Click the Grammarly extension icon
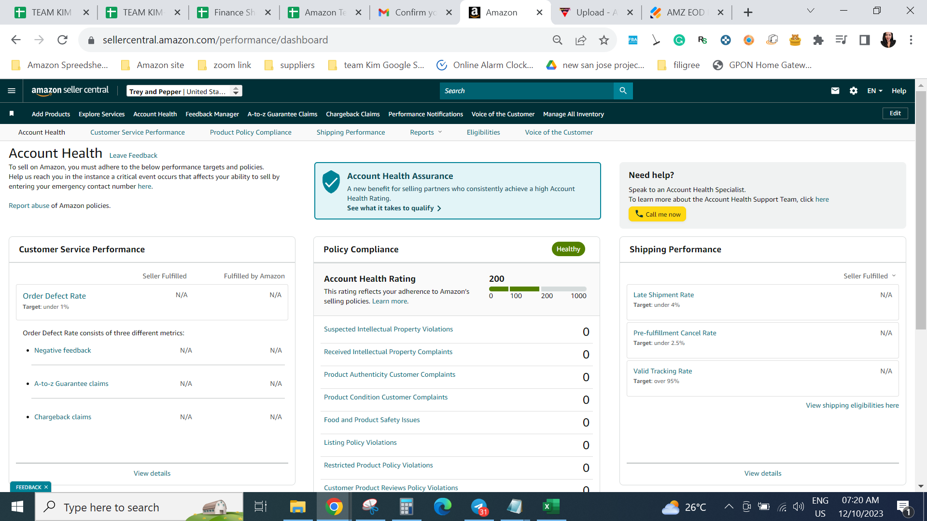This screenshot has width=927, height=521. (679, 40)
